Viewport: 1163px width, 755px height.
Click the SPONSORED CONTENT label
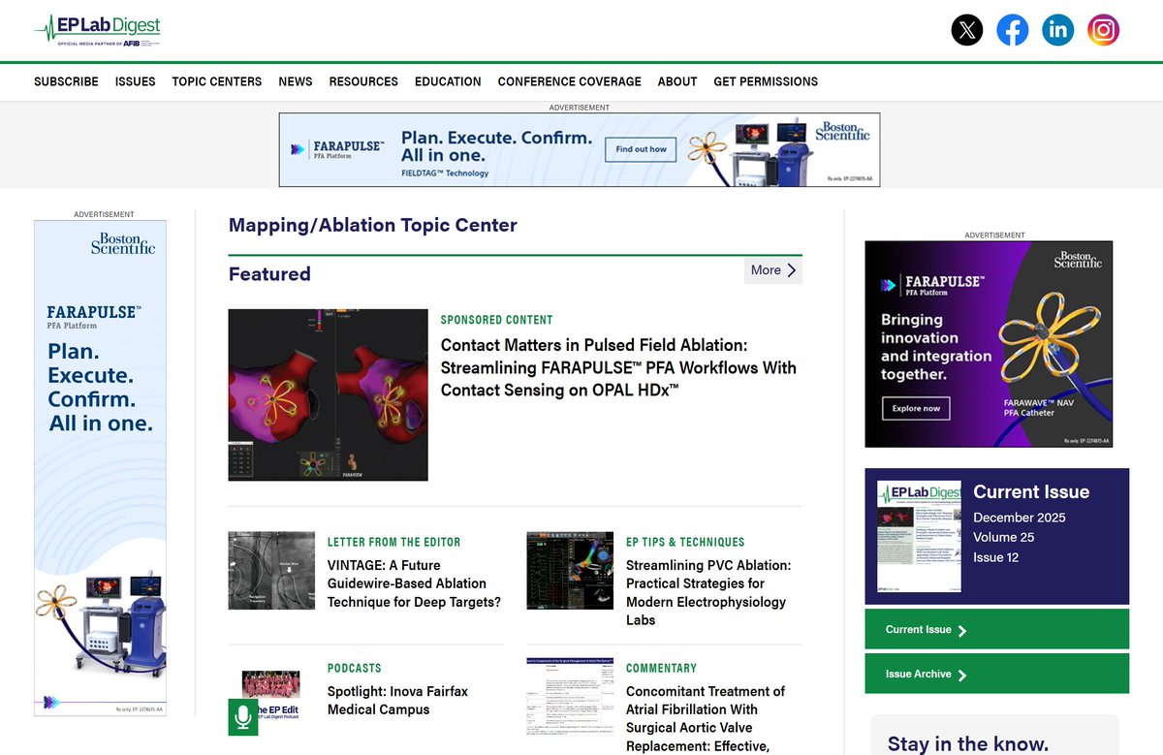pyautogui.click(x=496, y=320)
